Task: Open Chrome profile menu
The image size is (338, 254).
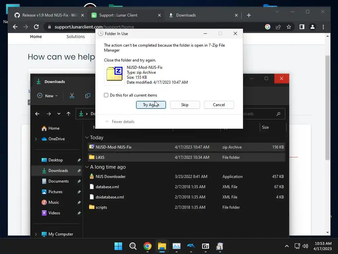Action: 312,27
